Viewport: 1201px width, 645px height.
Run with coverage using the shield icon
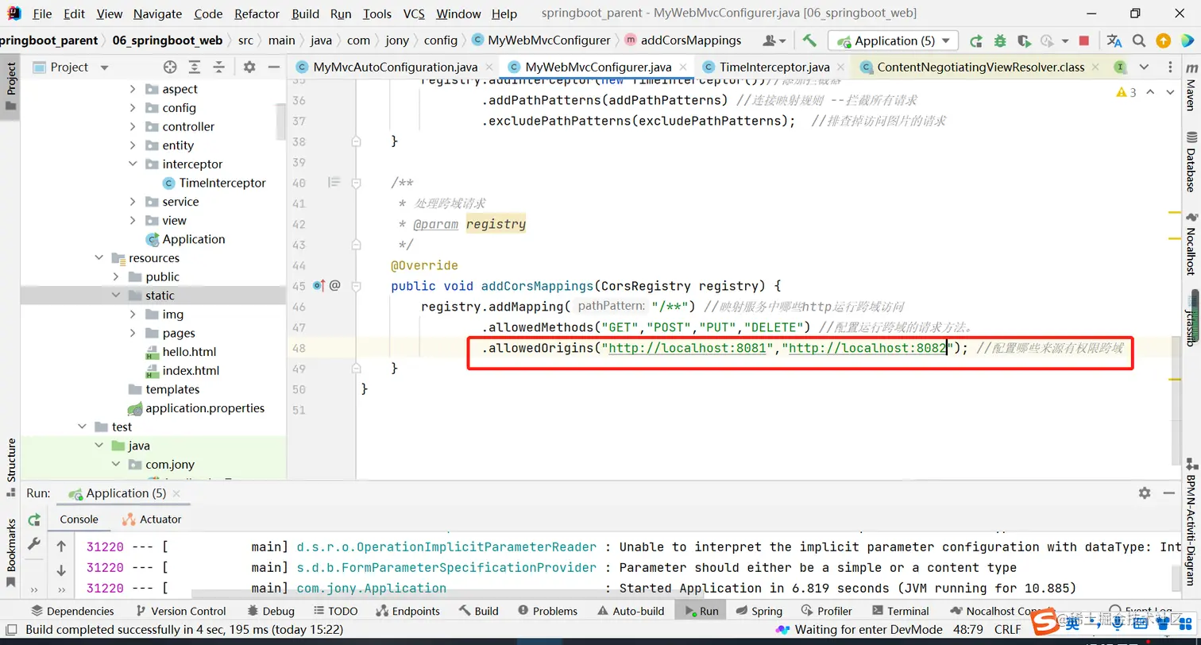[x=1023, y=41]
